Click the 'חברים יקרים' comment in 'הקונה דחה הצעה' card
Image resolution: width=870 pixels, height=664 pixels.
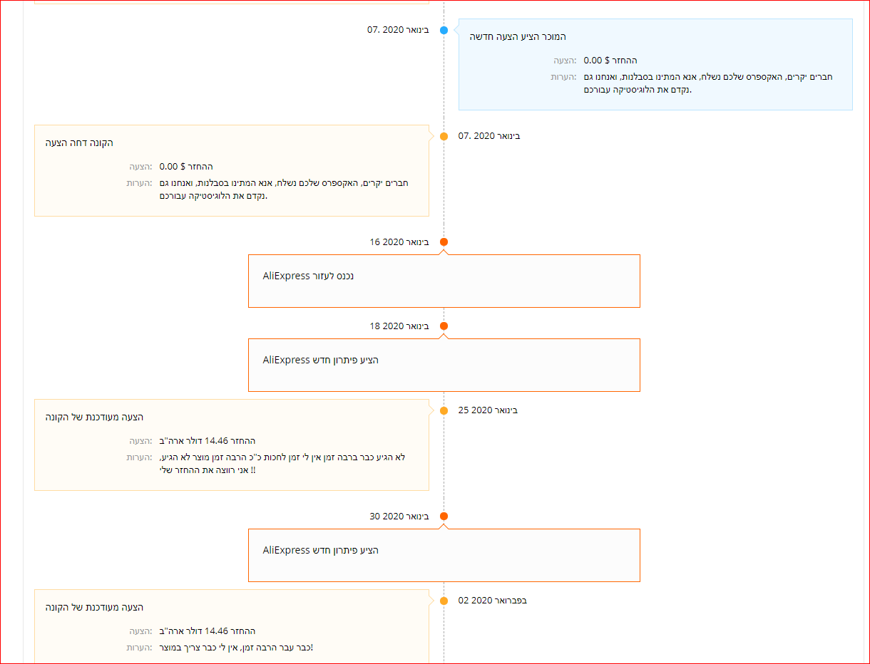pyautogui.click(x=284, y=189)
